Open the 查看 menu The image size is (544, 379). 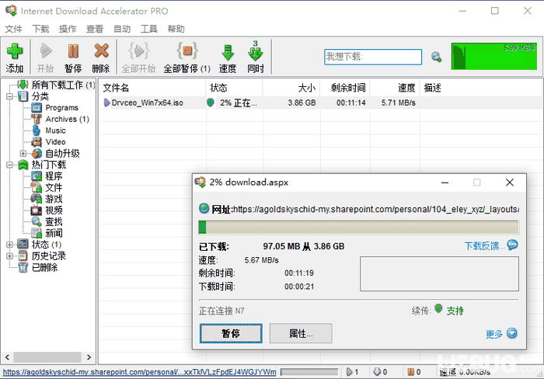(95, 29)
